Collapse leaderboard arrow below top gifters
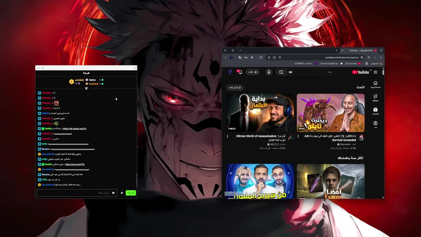Screen dimensions: 421x237 click(x=86, y=89)
